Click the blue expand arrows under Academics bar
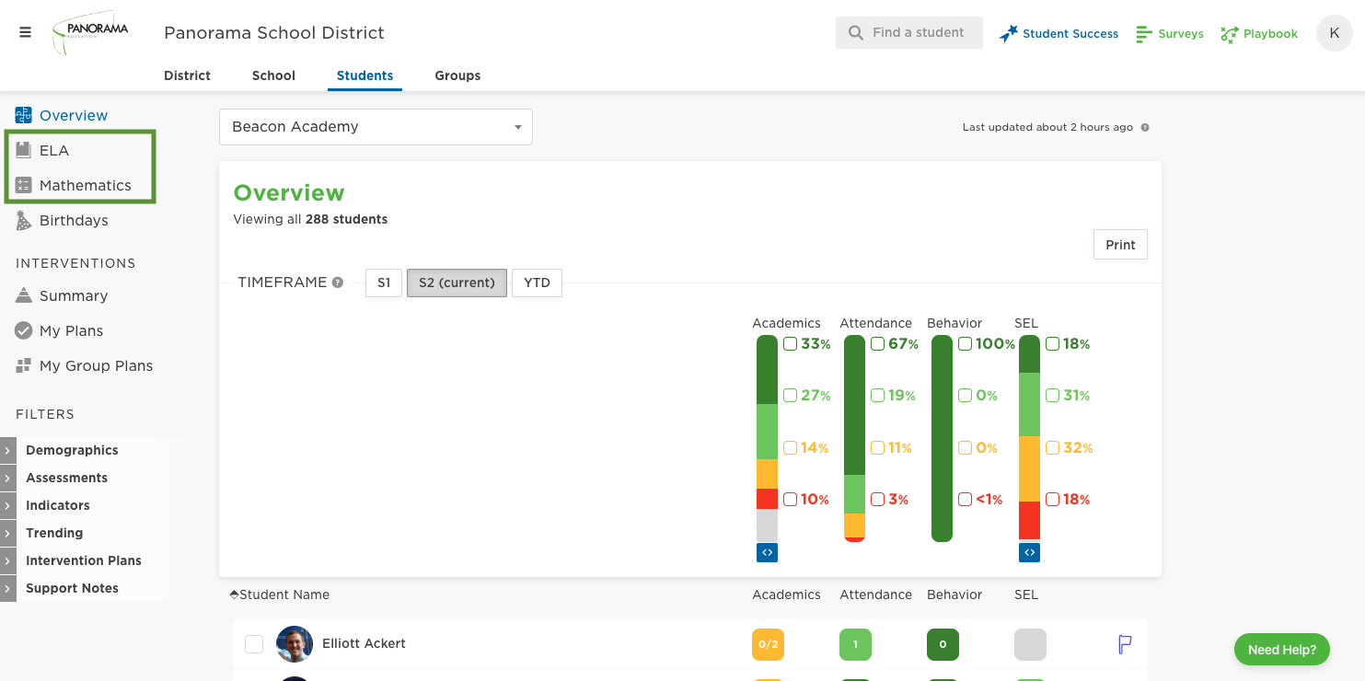Viewport: 1365px width, 681px height. pyautogui.click(x=767, y=552)
